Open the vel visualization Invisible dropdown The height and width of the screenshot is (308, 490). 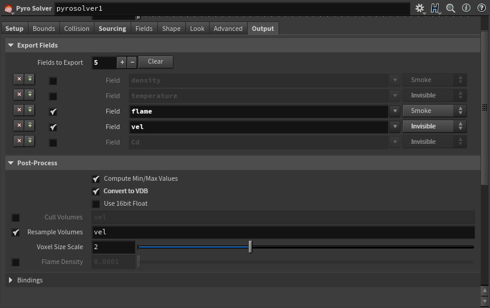[434, 126]
